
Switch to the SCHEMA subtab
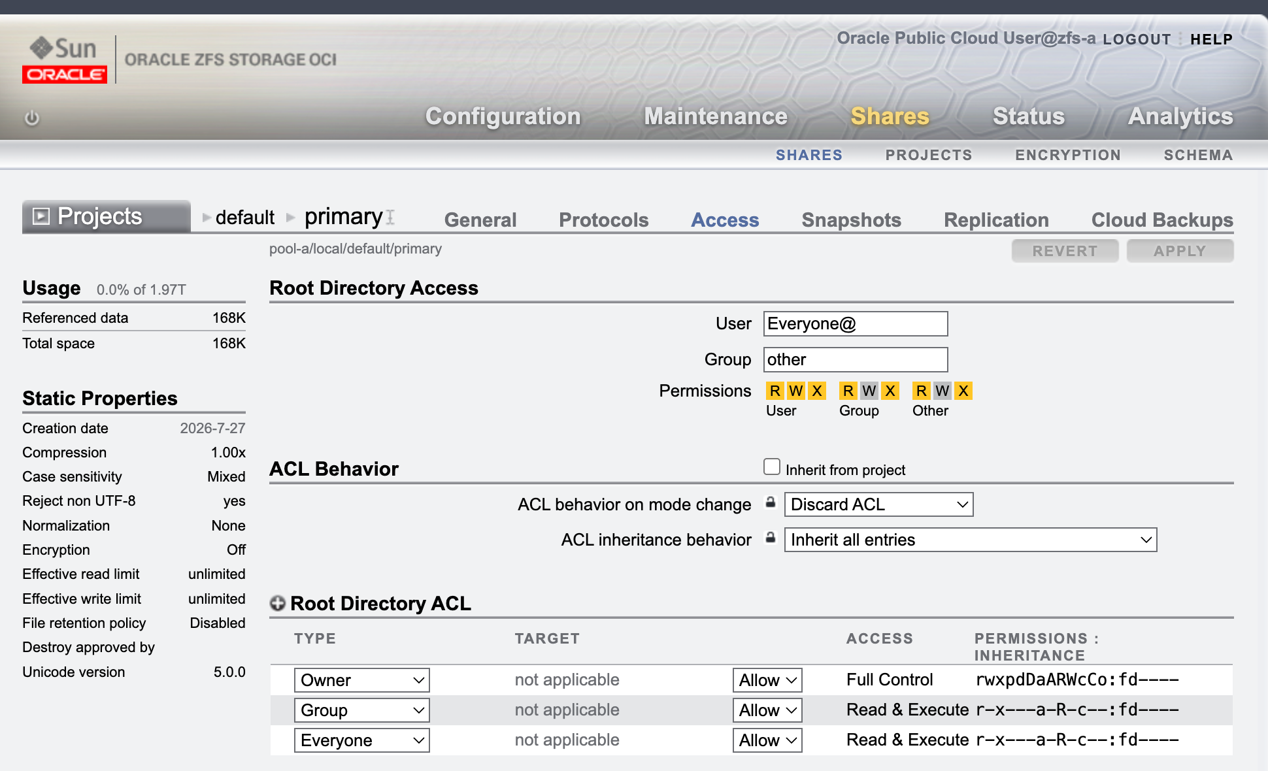tap(1198, 155)
